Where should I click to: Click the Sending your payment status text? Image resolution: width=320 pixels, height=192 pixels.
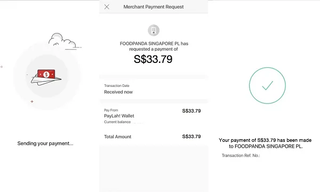45,143
